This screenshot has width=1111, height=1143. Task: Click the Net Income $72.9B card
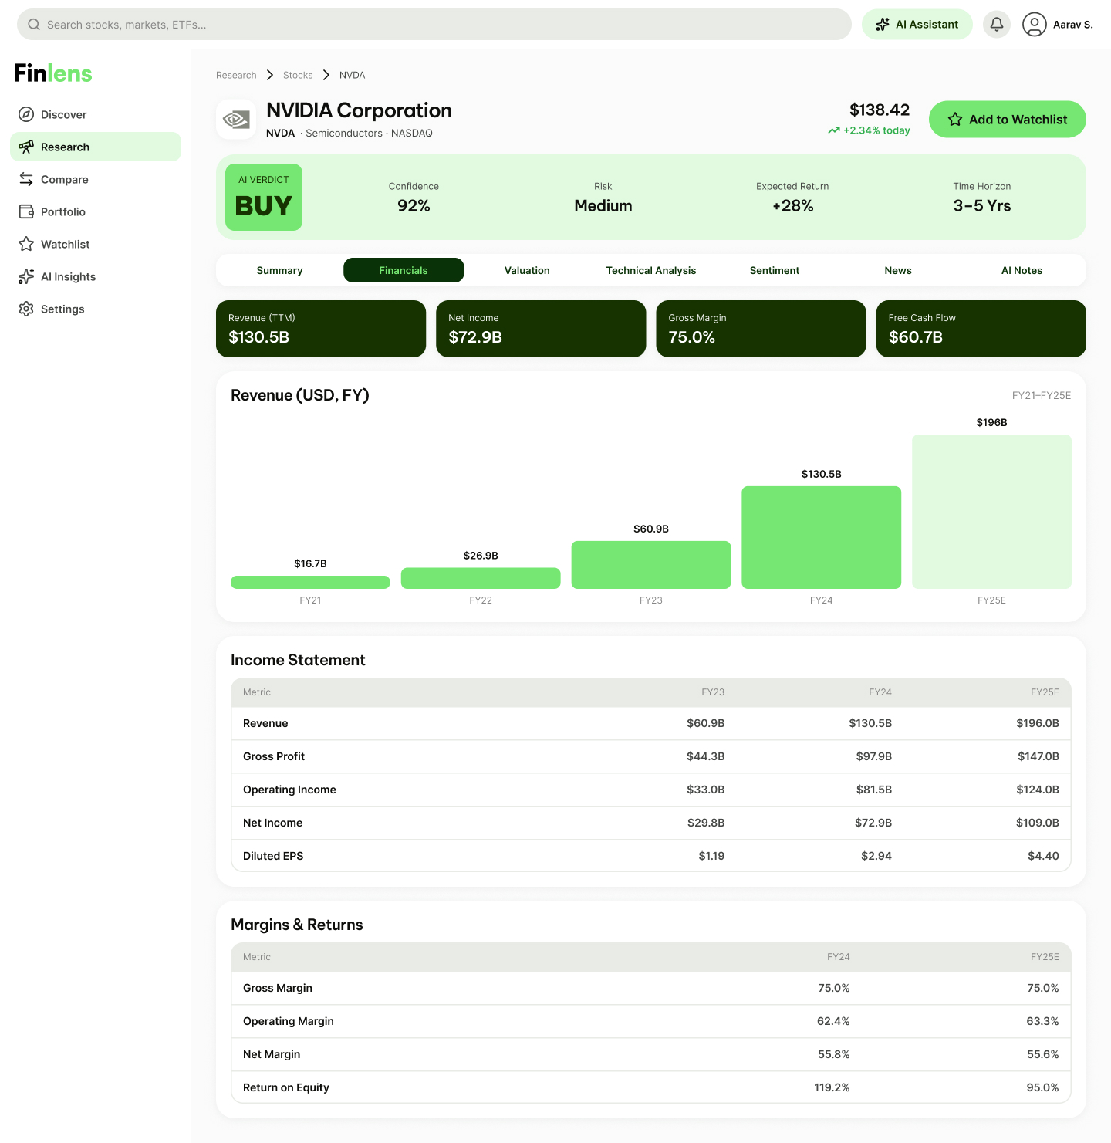541,329
